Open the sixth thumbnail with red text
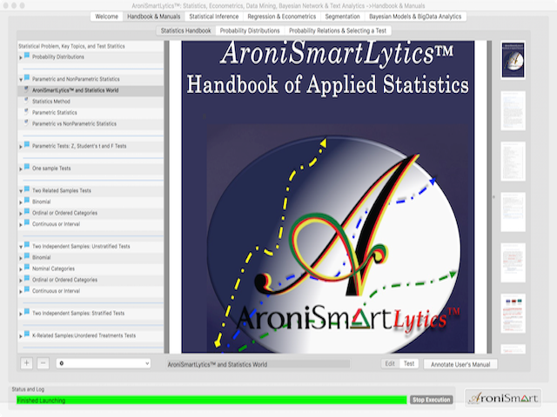The width and height of the screenshot is (557, 417). click(513, 314)
